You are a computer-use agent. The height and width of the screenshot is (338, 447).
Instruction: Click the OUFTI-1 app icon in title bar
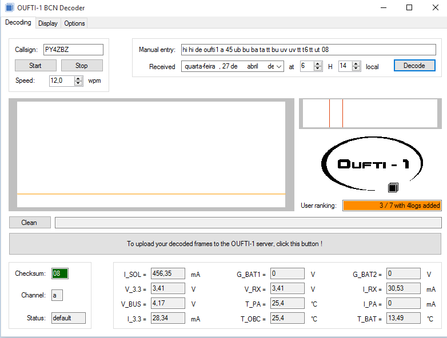(x=10, y=8)
